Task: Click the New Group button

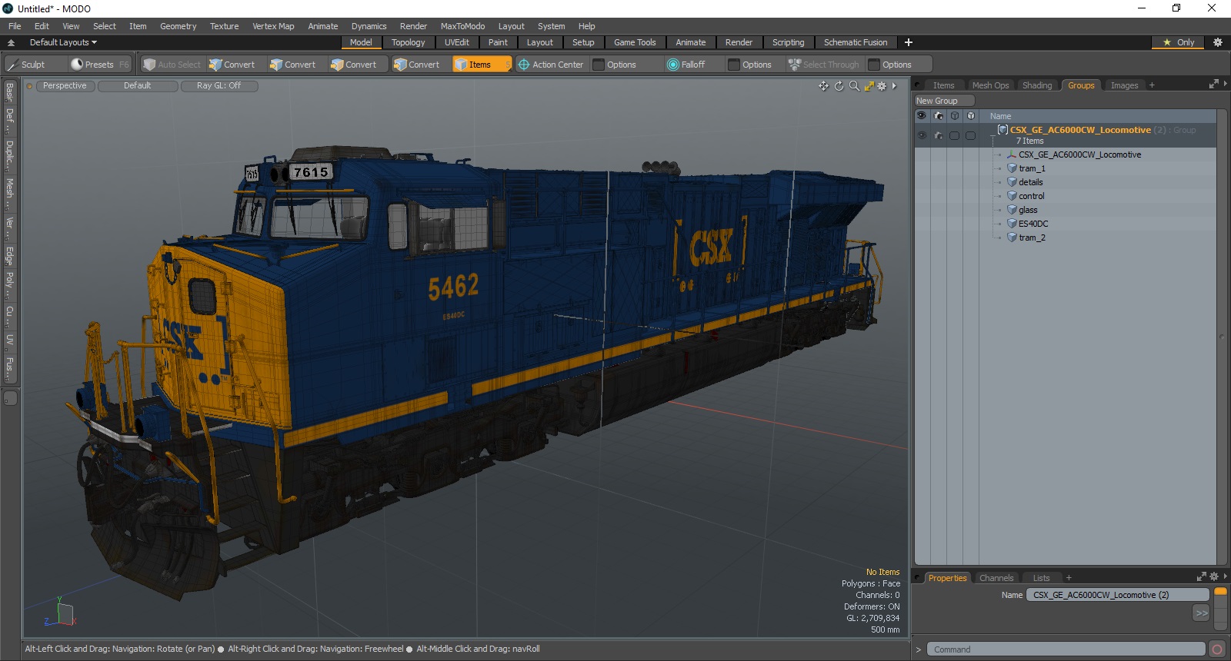Action: [944, 101]
